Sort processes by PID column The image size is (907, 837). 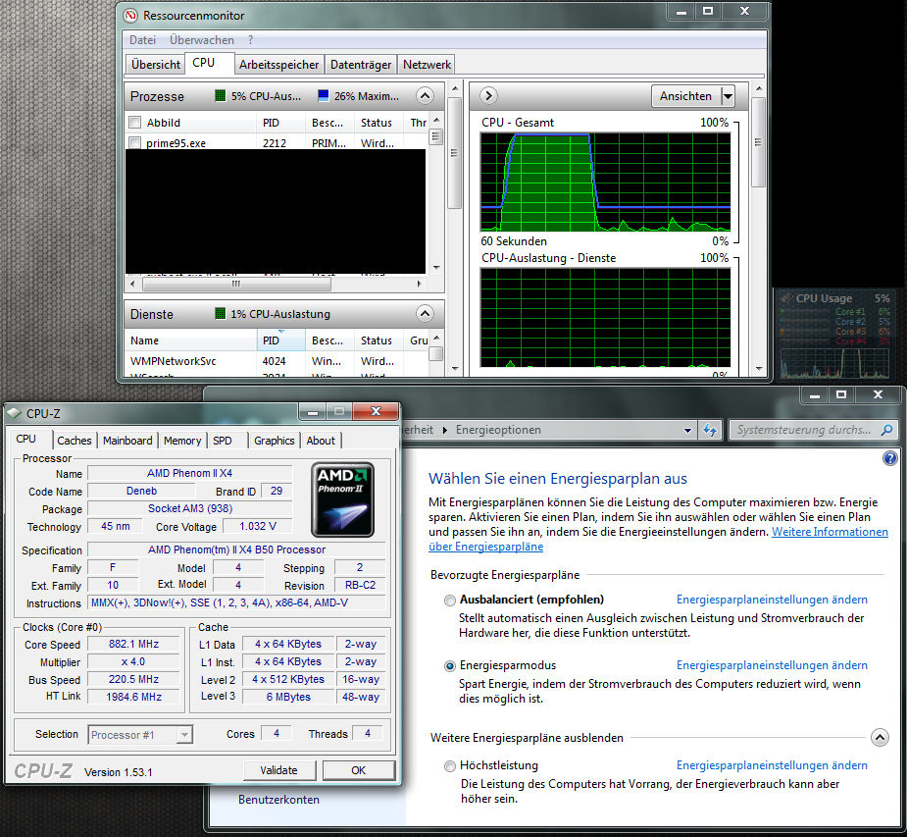280,123
